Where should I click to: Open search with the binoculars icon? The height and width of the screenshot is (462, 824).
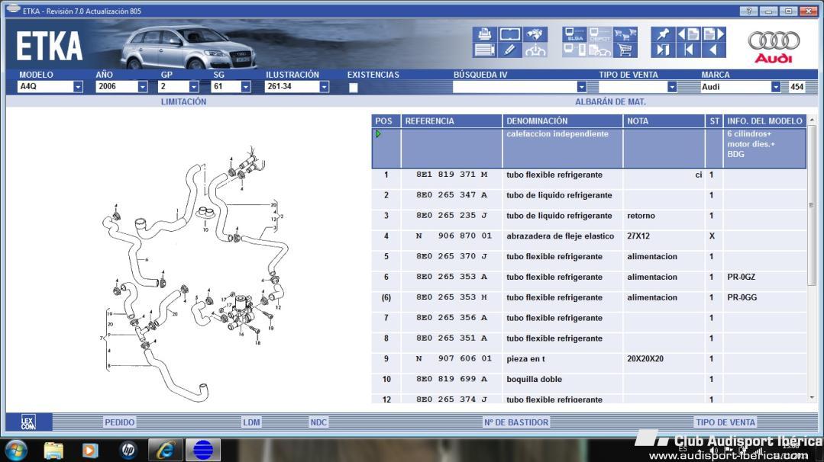click(x=535, y=34)
